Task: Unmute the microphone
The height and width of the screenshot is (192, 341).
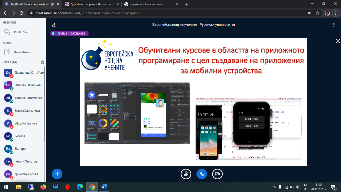Action: tap(186, 174)
